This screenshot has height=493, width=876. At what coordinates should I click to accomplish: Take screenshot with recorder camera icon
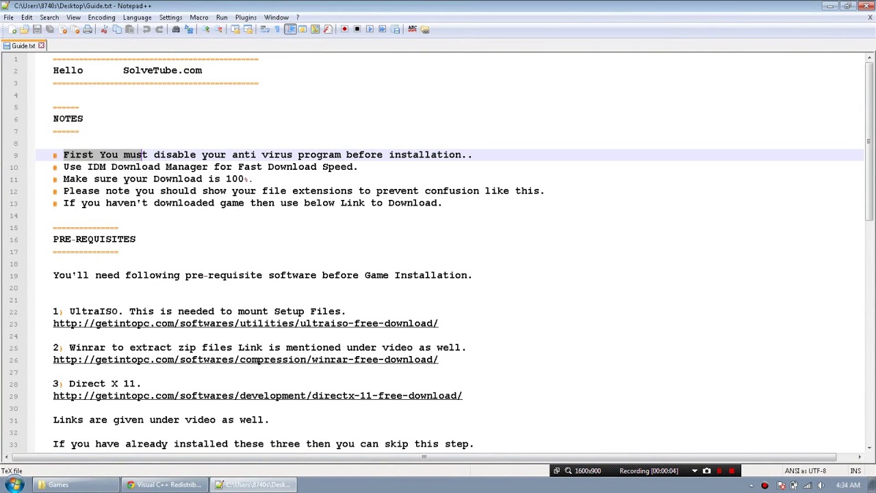point(707,471)
